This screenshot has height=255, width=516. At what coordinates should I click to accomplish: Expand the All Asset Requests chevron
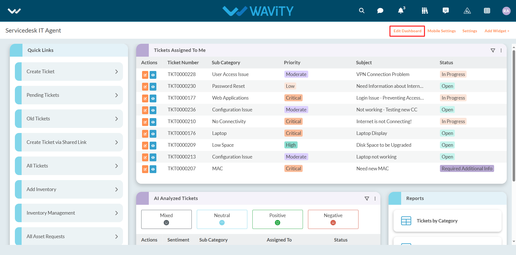pyautogui.click(x=117, y=236)
